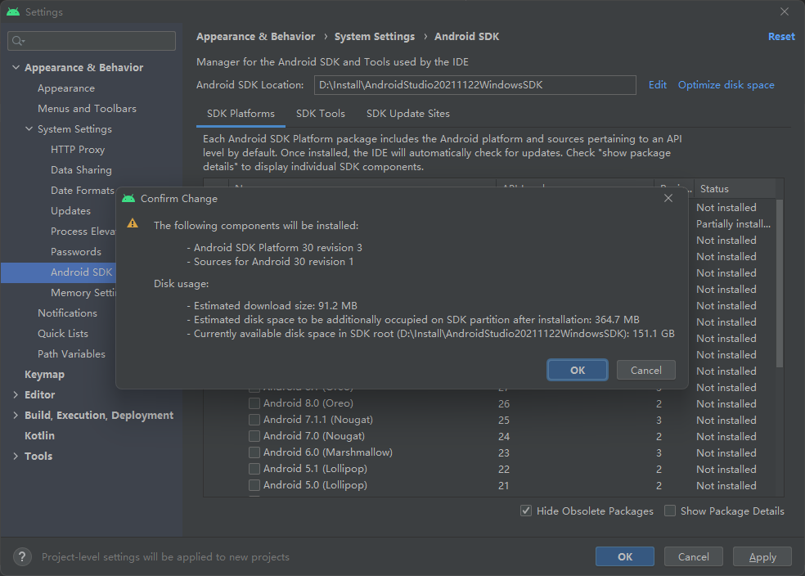Viewport: 805px width, 576px height.
Task: Click the Android SDK Location path field
Action: (x=474, y=85)
